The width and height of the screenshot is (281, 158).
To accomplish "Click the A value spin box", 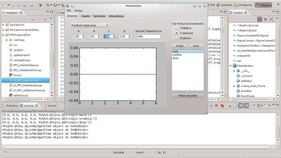I will pyautogui.click(x=79, y=36).
